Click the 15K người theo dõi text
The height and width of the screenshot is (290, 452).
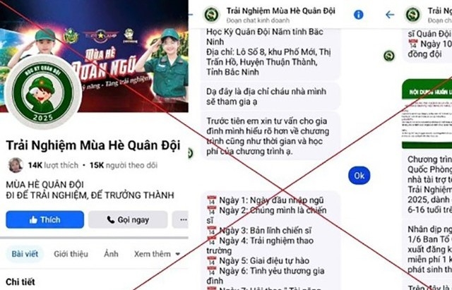click(x=124, y=165)
